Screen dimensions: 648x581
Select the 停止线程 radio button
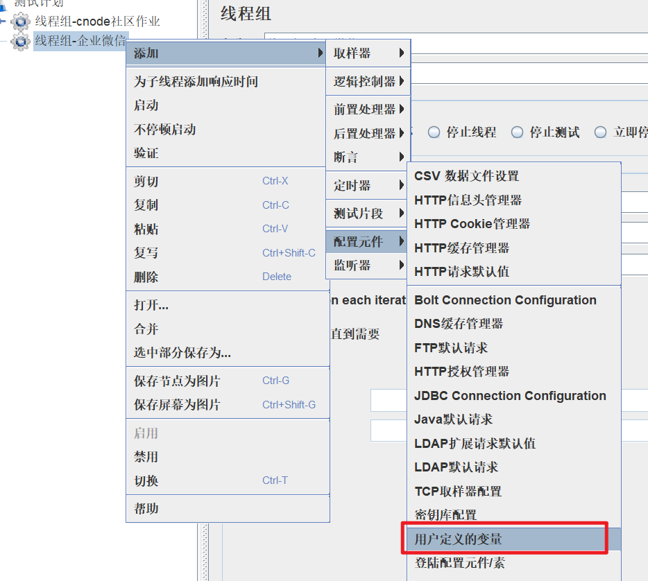(434, 132)
